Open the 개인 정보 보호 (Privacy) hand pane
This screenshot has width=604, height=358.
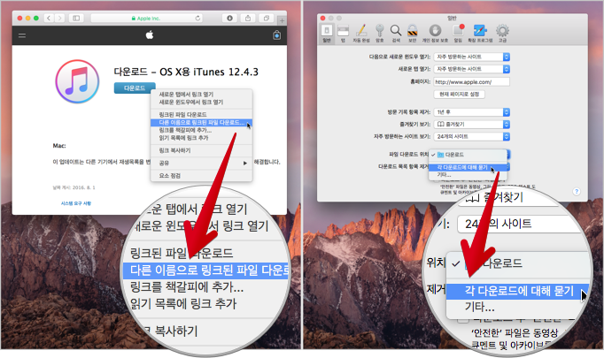click(435, 33)
